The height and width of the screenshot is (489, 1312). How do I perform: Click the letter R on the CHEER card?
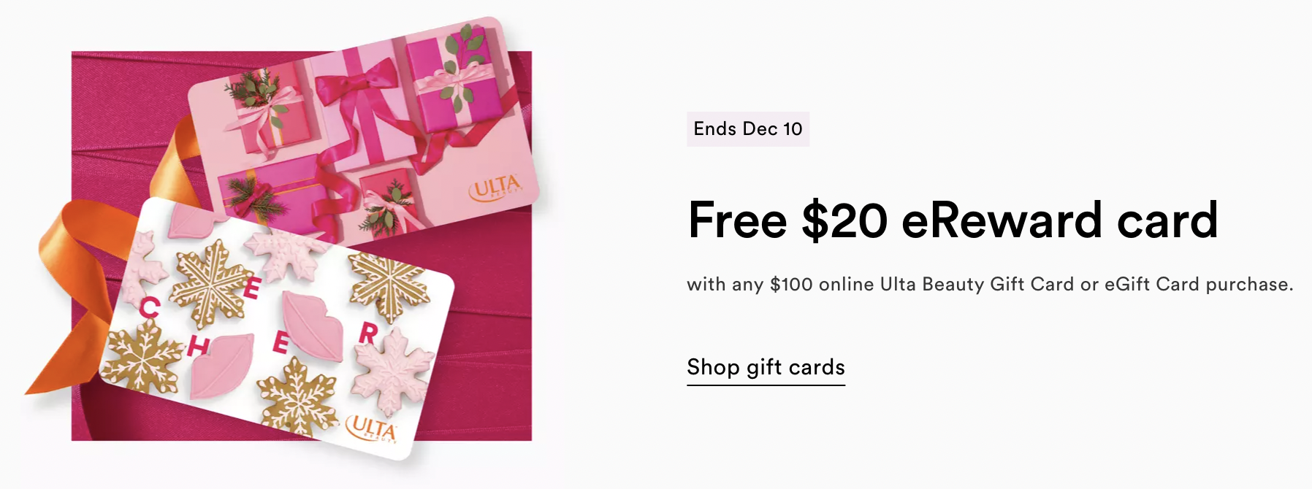[x=367, y=334]
